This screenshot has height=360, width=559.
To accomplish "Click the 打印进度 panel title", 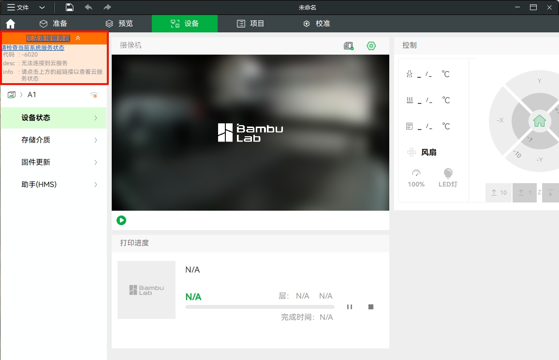I will coord(134,243).
